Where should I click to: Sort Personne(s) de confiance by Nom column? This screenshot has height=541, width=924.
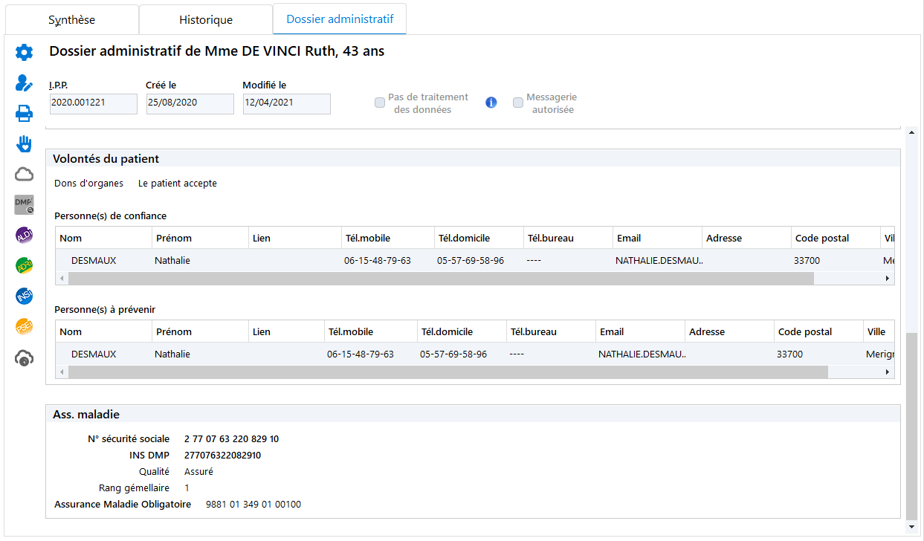pyautogui.click(x=104, y=238)
